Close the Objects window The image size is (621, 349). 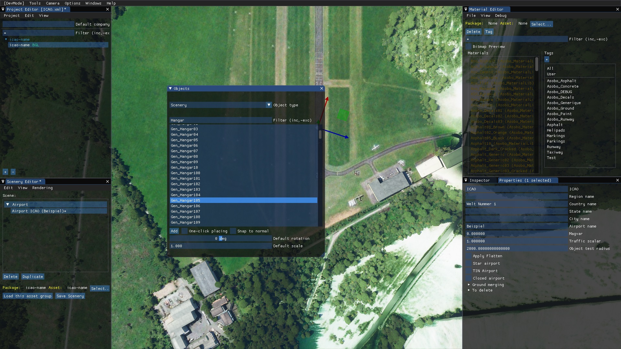321,88
